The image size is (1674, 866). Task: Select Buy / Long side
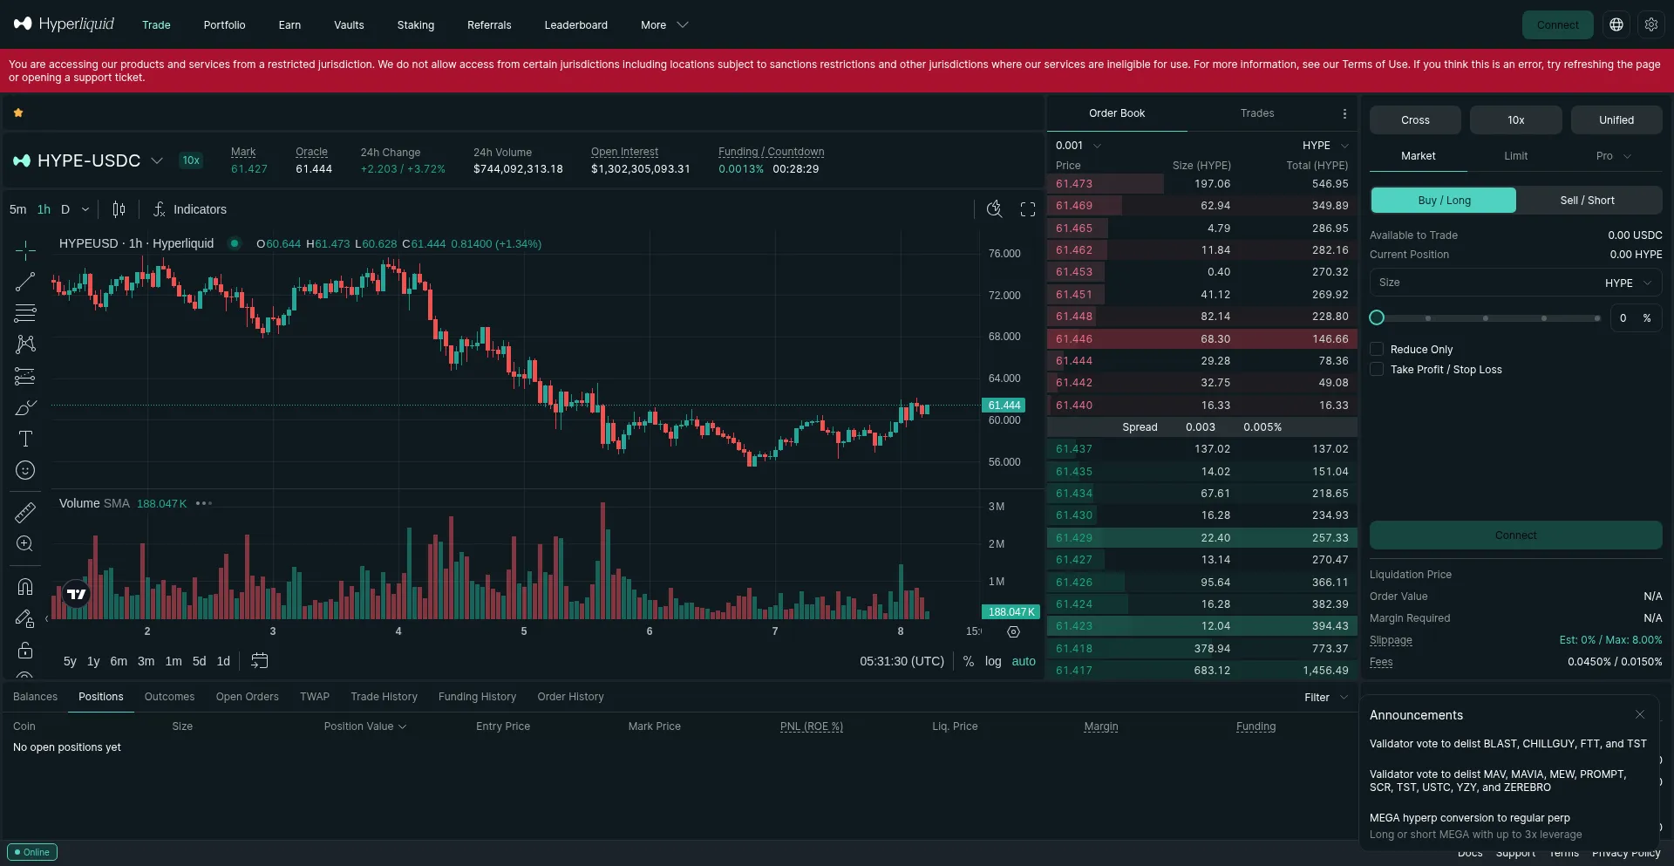(1444, 201)
